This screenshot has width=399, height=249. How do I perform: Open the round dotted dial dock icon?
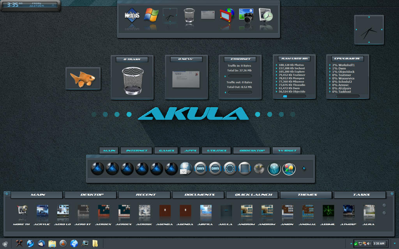click(x=230, y=168)
